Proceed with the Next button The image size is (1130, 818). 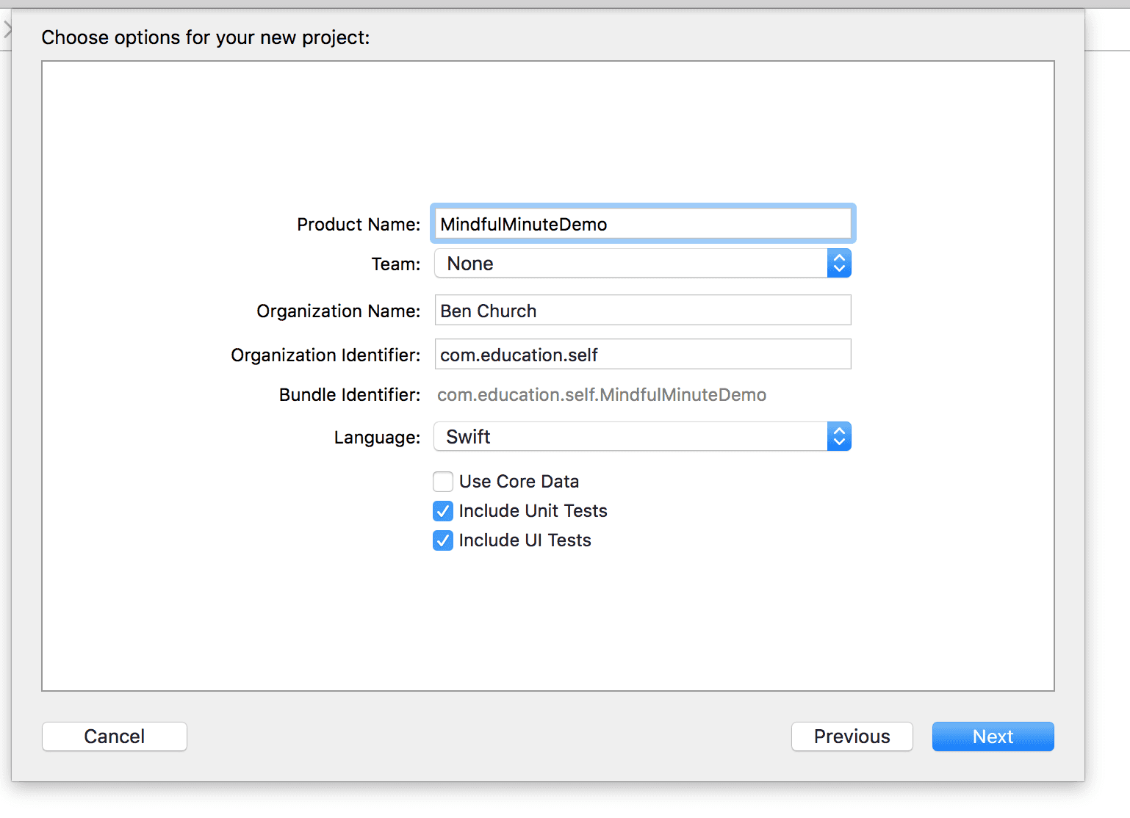[x=993, y=736]
